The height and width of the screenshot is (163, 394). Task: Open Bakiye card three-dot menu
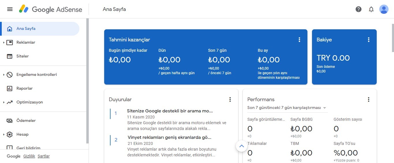pyautogui.click(x=369, y=40)
